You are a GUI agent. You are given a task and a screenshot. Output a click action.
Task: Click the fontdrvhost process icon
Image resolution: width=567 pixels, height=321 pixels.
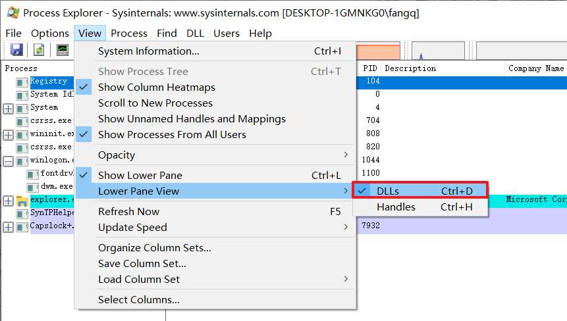point(32,175)
